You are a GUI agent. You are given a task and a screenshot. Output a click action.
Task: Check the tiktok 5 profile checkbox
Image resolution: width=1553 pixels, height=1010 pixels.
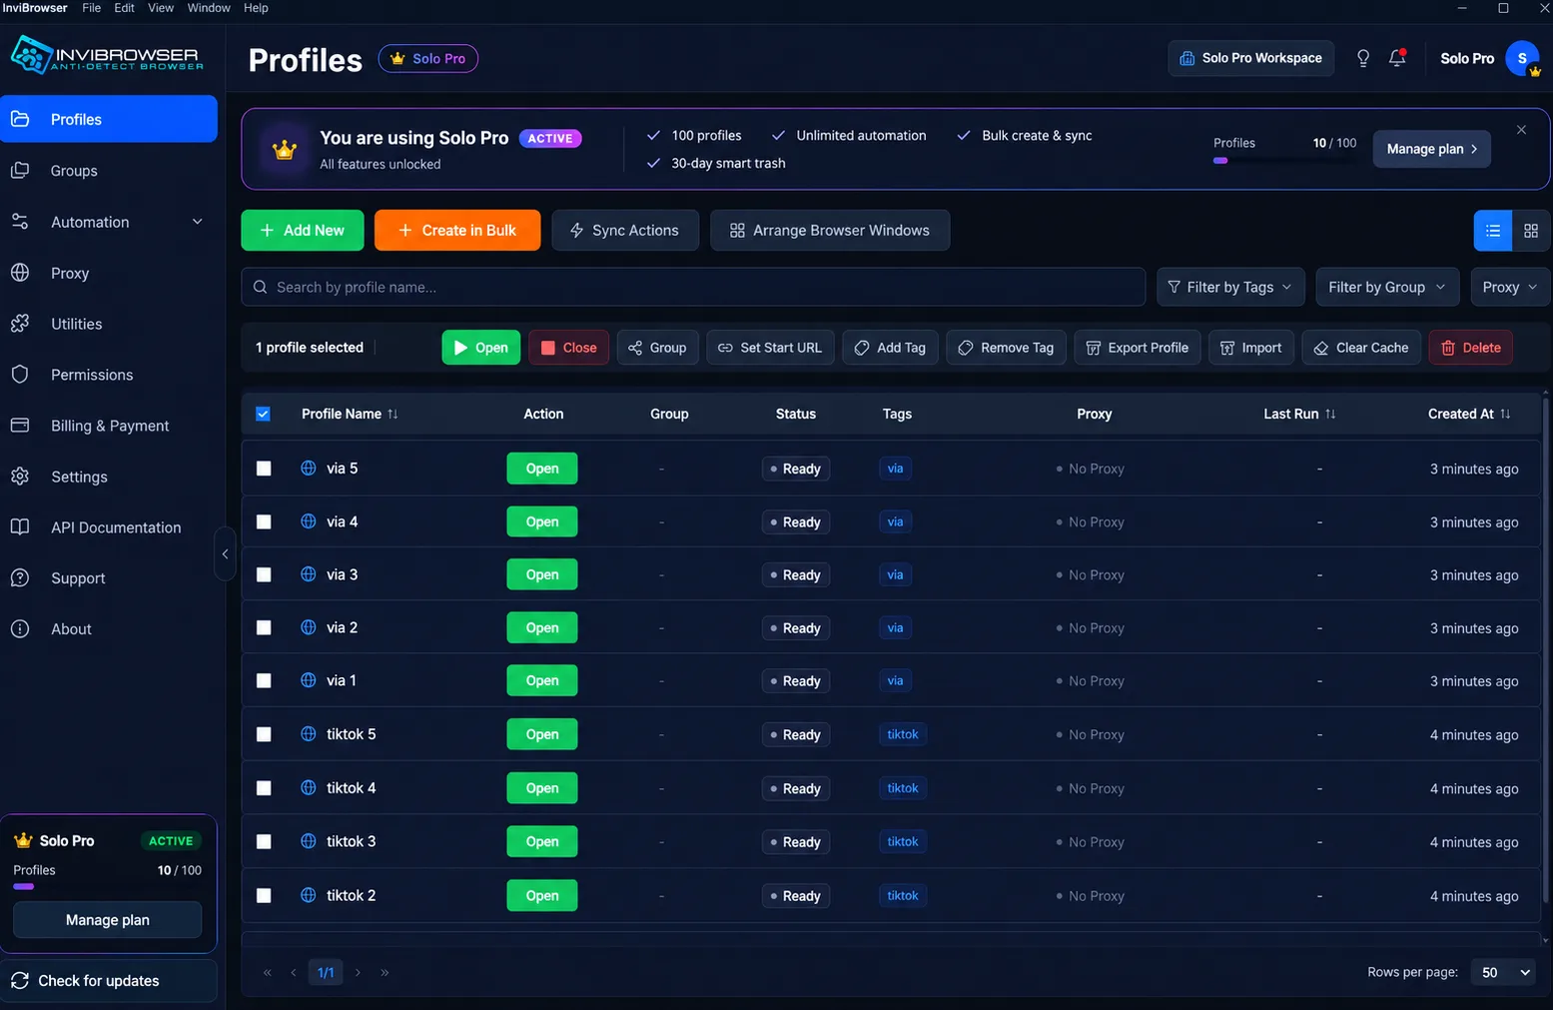(x=264, y=734)
